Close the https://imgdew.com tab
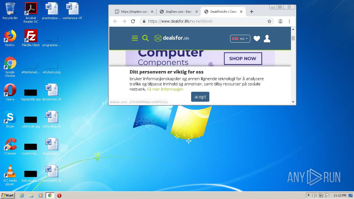Viewport: 354px width, 199px height. 152,12
